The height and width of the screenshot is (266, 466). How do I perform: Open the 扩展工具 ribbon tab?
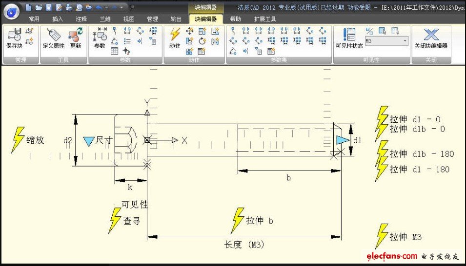(265, 19)
